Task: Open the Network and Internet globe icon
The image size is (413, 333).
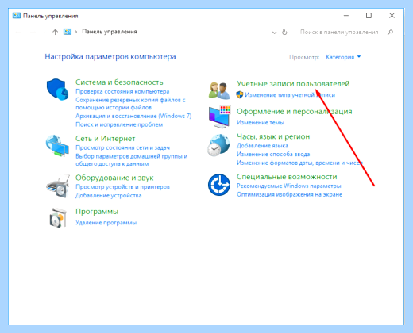Action: (57, 146)
